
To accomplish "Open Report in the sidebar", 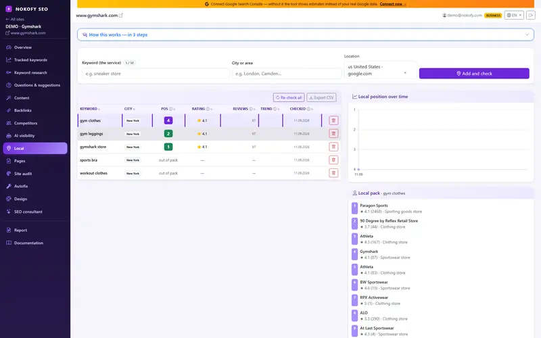I will pos(35,230).
